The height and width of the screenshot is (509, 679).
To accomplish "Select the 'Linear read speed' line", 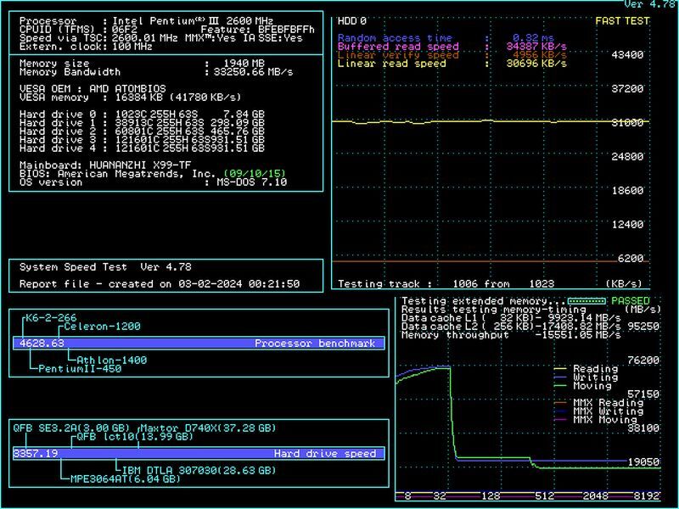I will [x=452, y=64].
